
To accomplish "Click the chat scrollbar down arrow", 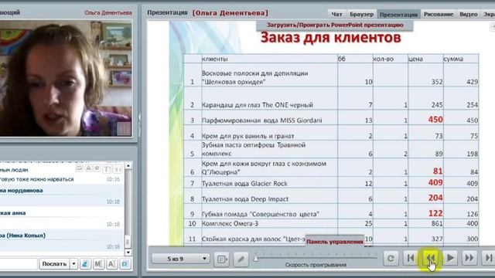I will tap(128, 253).
